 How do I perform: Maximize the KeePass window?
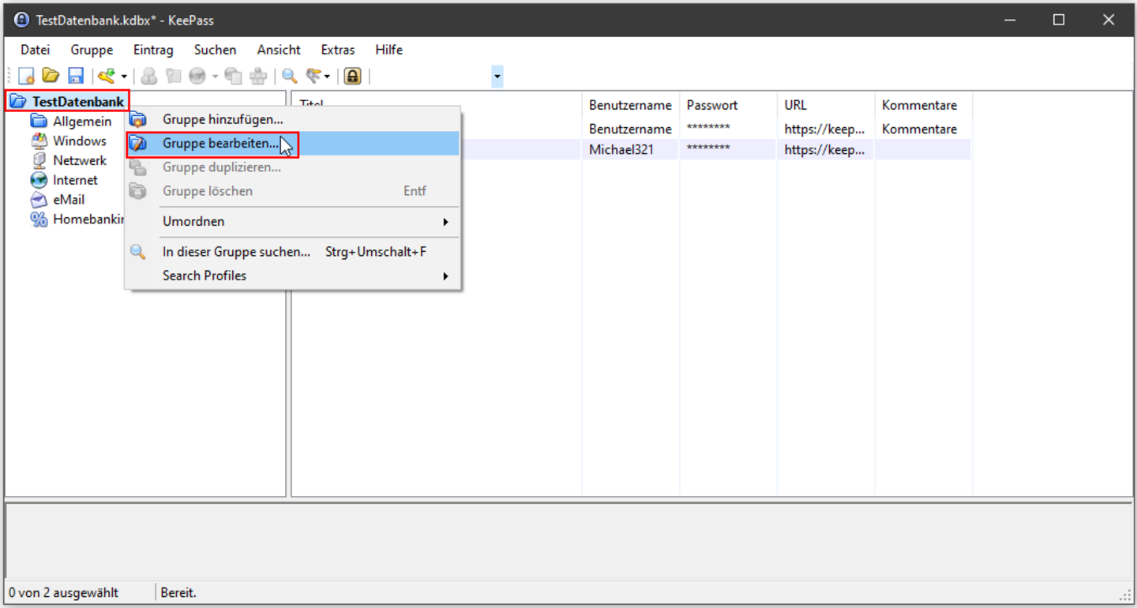tap(1059, 20)
